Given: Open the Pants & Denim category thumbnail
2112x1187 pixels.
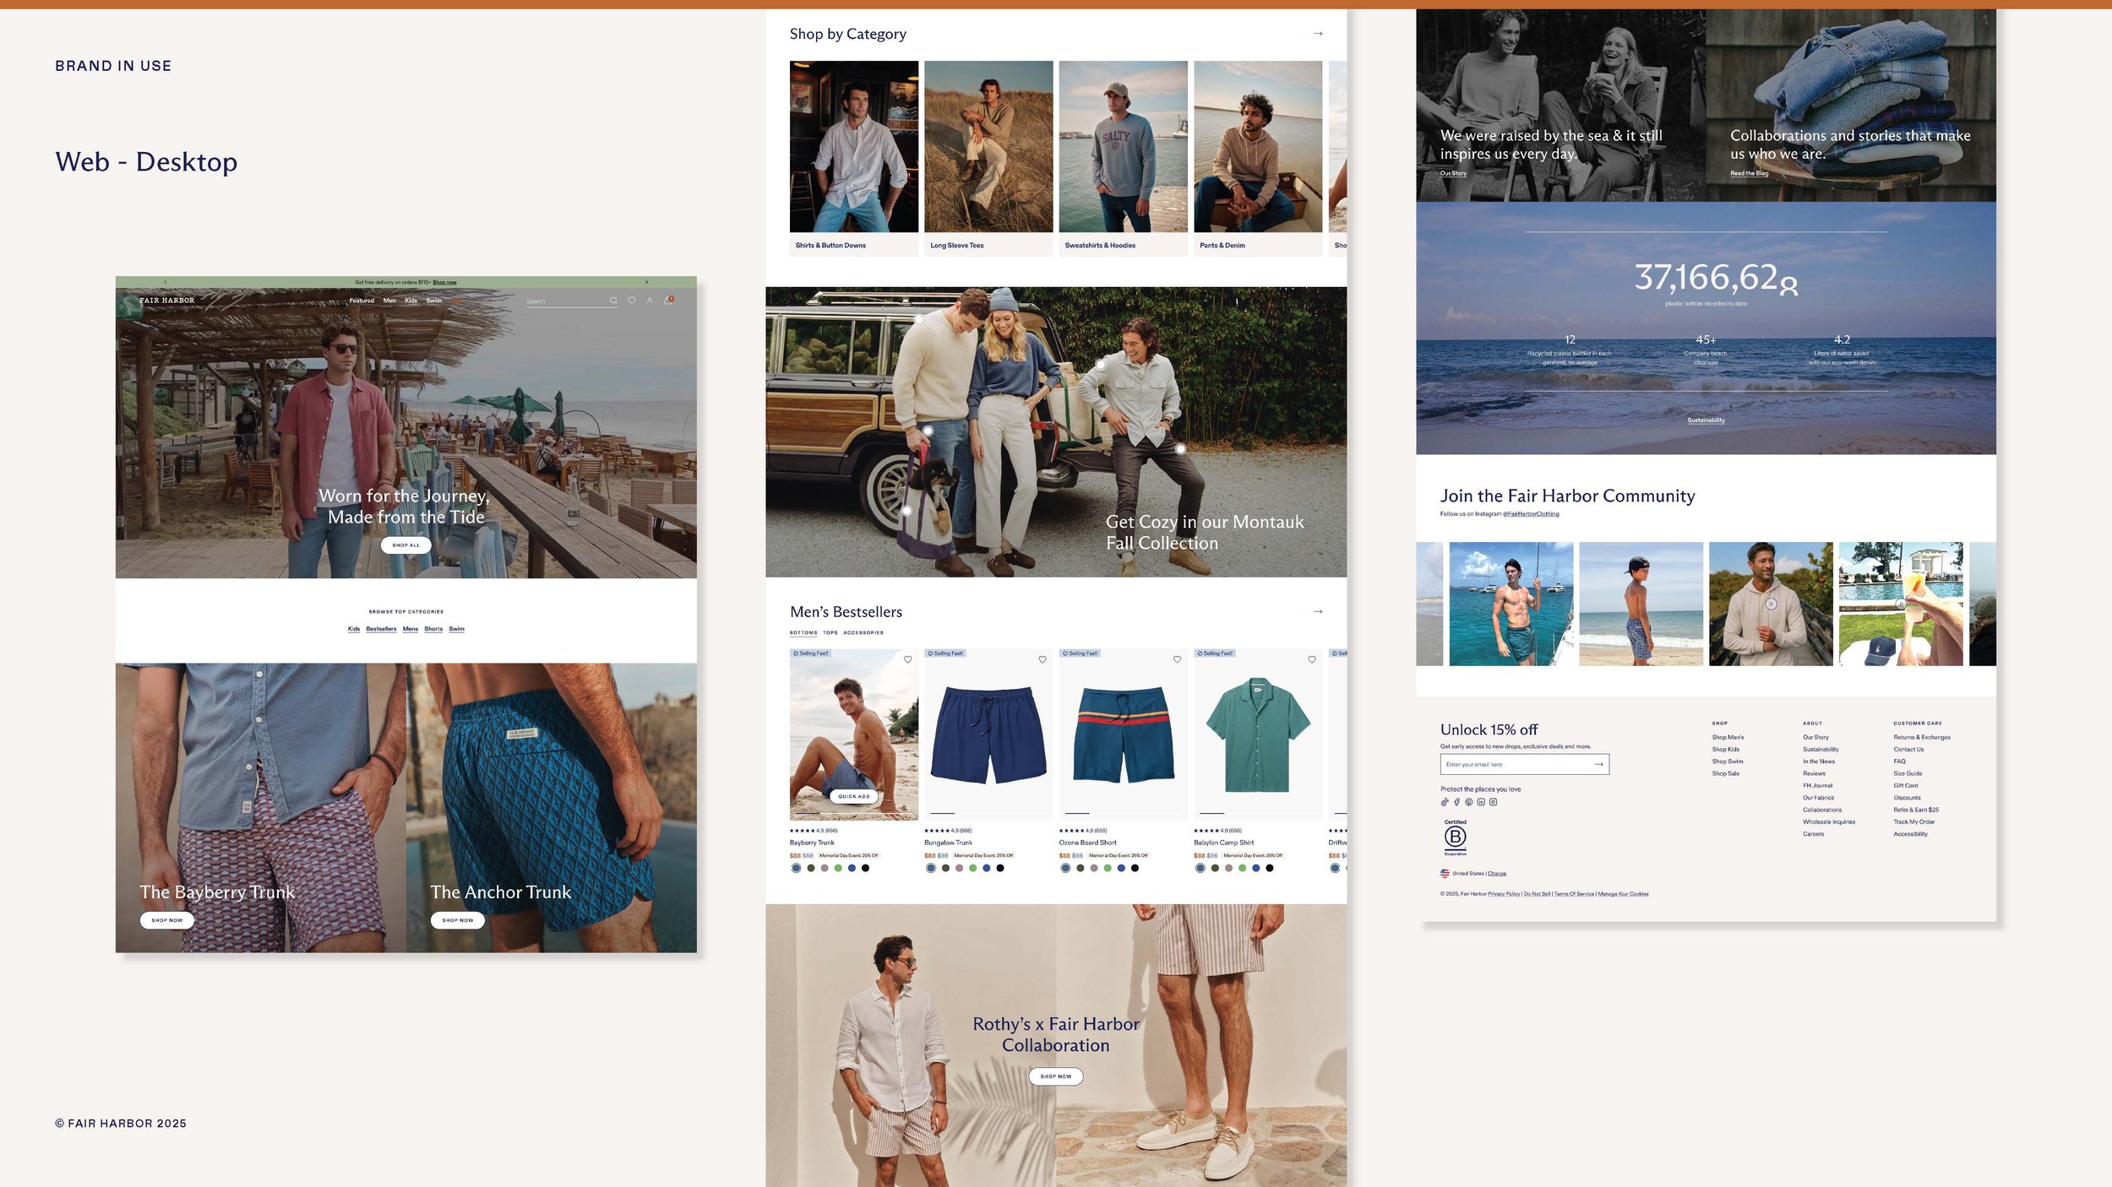Looking at the screenshot, I should point(1258,146).
